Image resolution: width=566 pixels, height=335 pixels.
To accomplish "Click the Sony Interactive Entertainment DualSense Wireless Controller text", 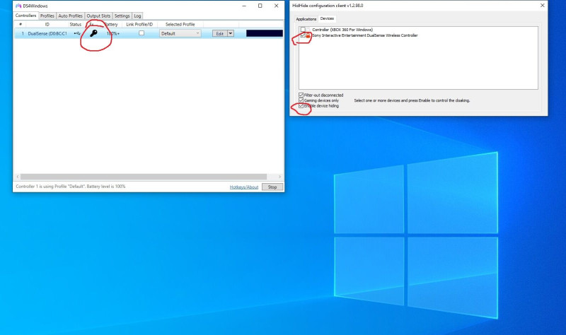I will (x=364, y=35).
